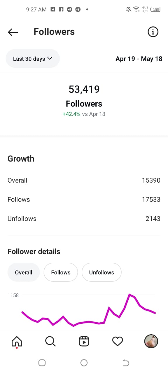Viewport: 168px width, 374px height.
Task: Go to Instagram home tab icon
Action: pyautogui.click(x=17, y=341)
